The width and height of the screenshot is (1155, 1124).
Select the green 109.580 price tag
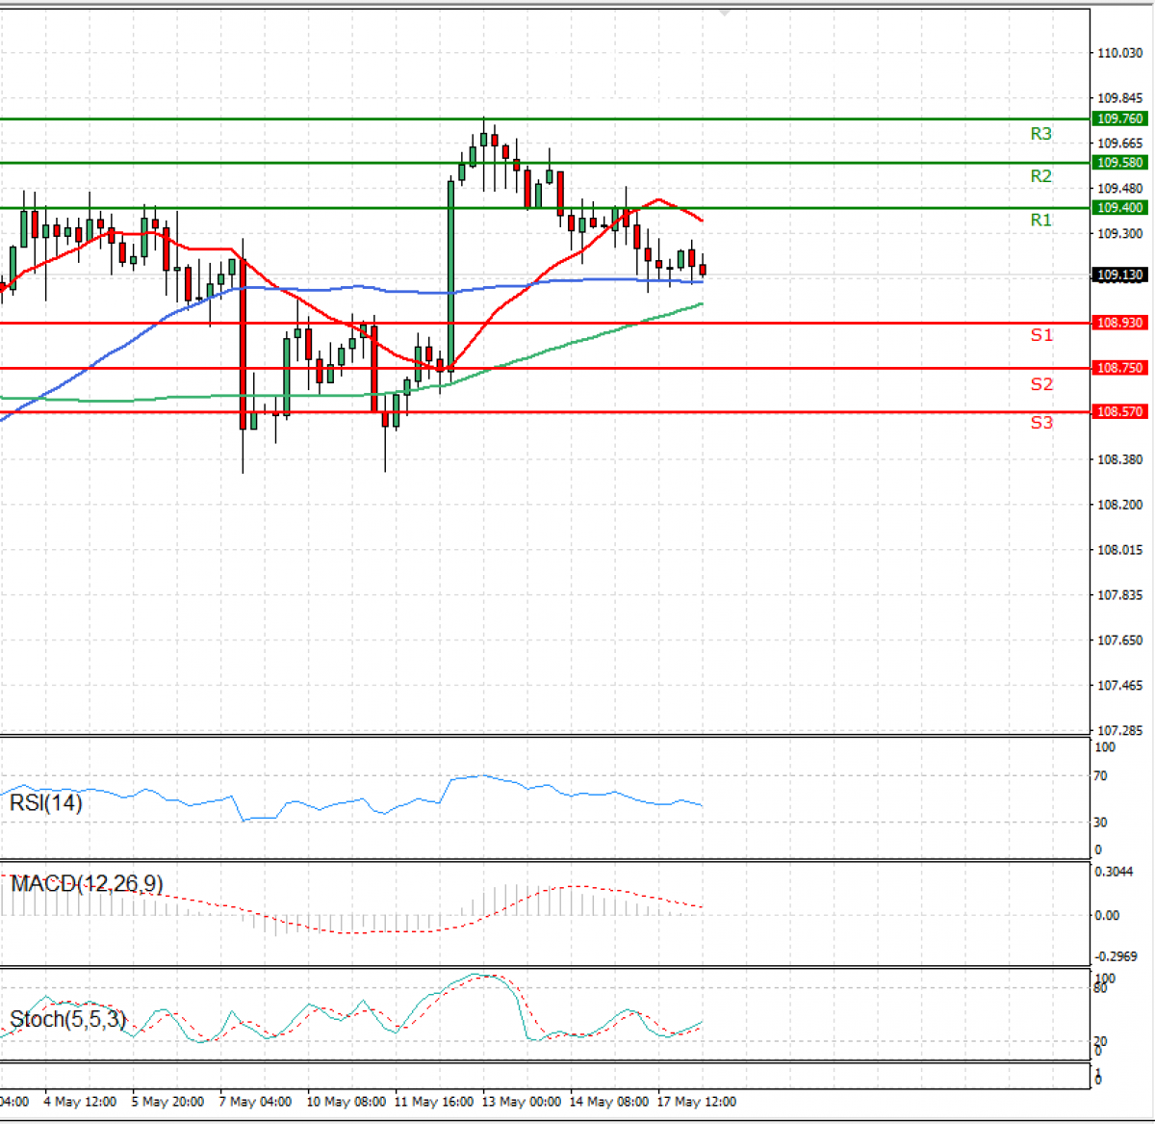click(1119, 163)
